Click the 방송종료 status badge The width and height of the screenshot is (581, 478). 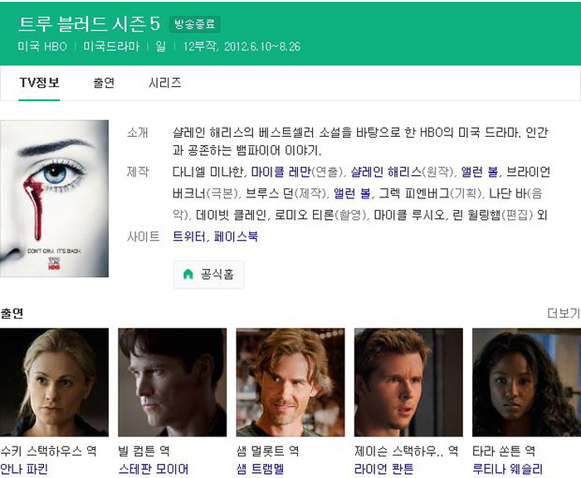click(195, 24)
